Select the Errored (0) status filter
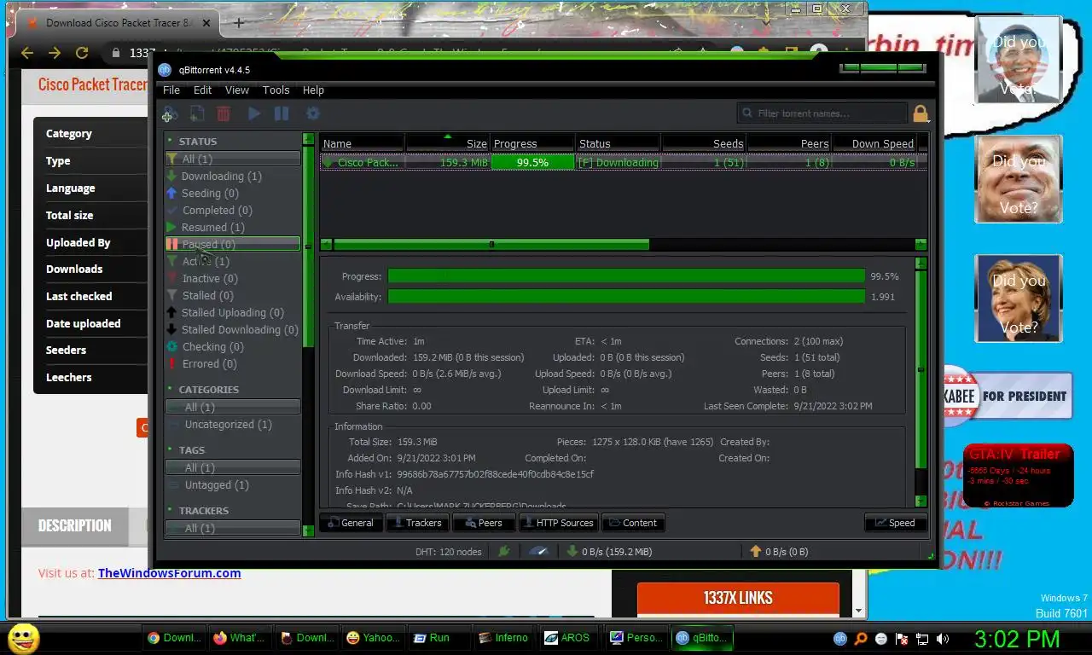Image resolution: width=1092 pixels, height=655 pixels. [x=233, y=364]
